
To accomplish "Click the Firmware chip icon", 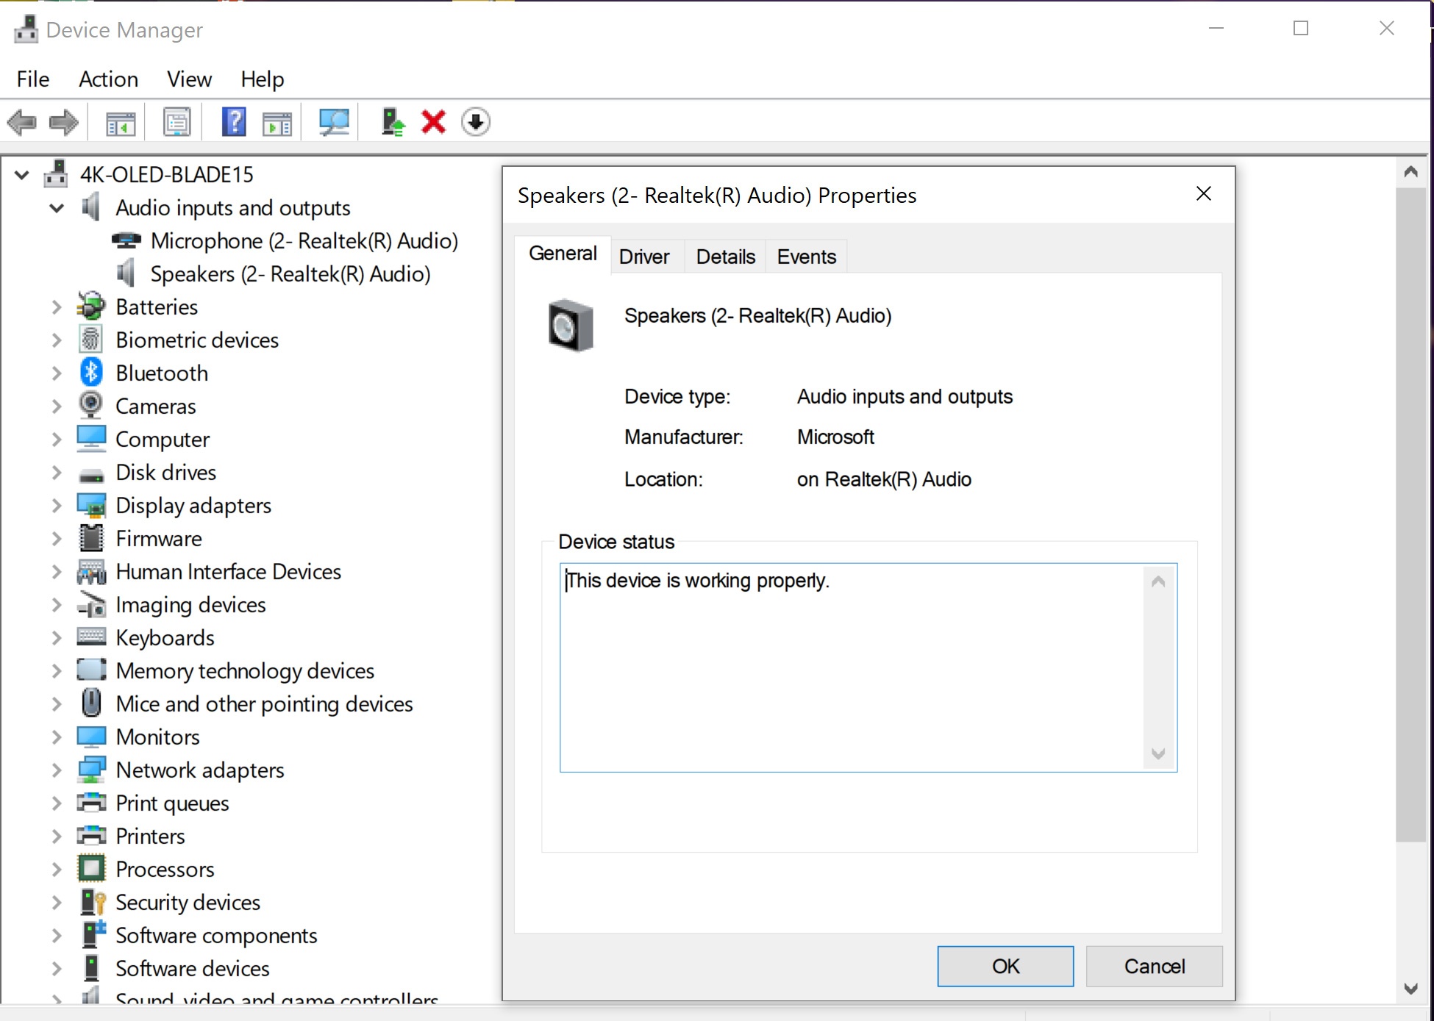I will pos(91,538).
